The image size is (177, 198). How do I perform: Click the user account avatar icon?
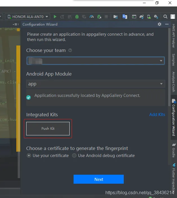[x=173, y=17]
